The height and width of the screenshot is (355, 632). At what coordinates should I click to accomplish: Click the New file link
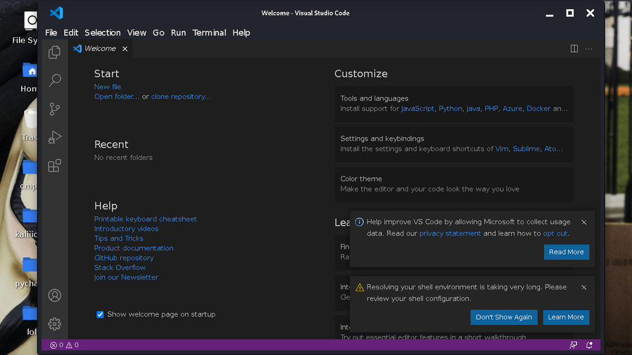pyautogui.click(x=107, y=87)
